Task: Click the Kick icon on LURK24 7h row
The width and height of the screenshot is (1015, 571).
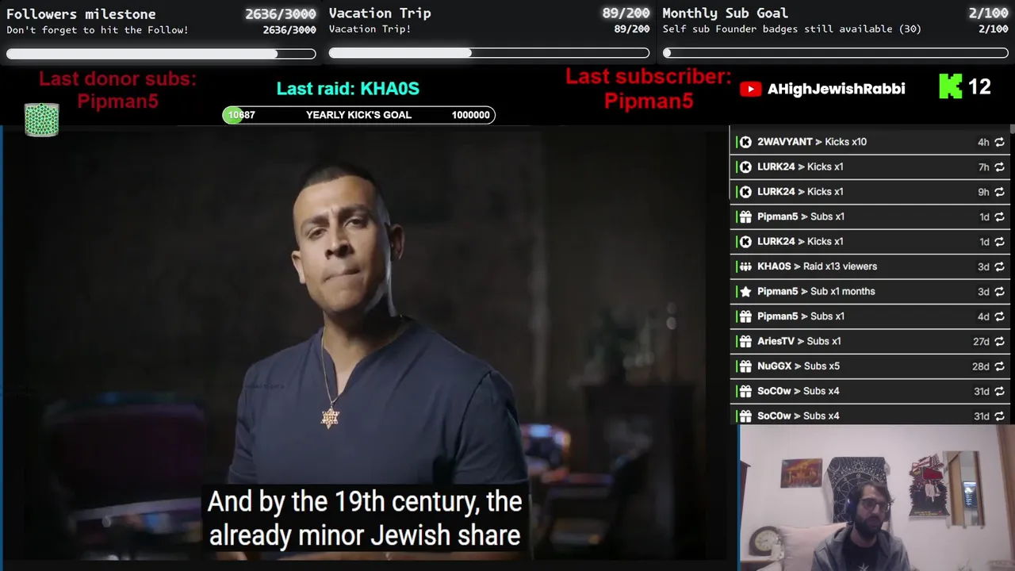Action: pos(745,167)
